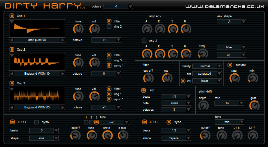Open waveform menu triangle in Osc 1 display
Viewport: 268px width, 147px height.
coord(12,22)
